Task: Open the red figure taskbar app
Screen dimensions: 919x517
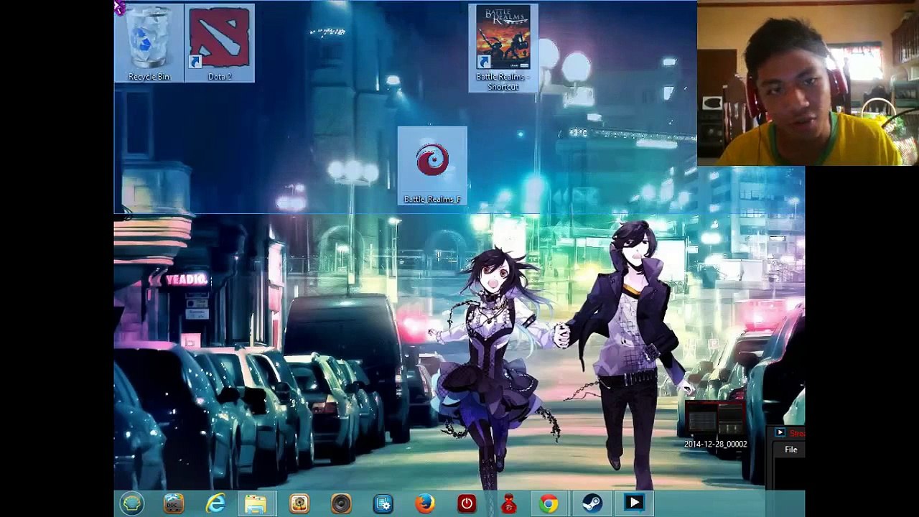Action: click(x=508, y=503)
